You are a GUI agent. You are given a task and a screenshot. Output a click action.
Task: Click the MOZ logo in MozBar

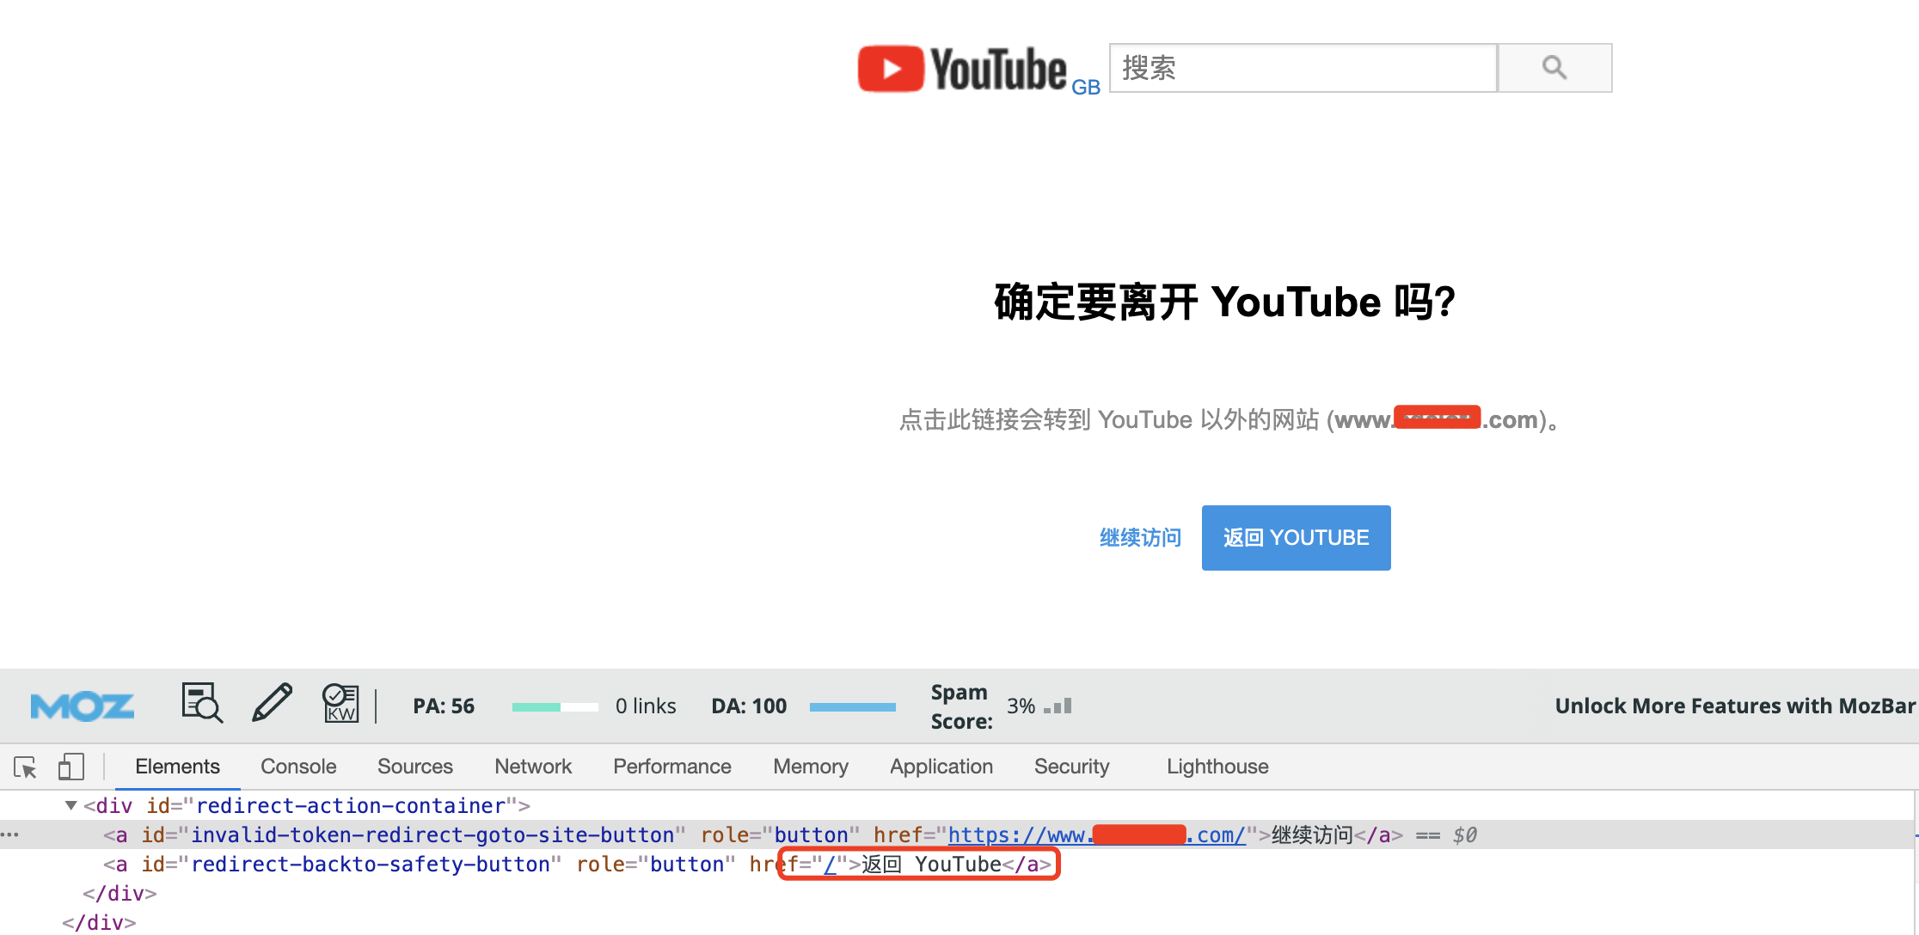82,706
